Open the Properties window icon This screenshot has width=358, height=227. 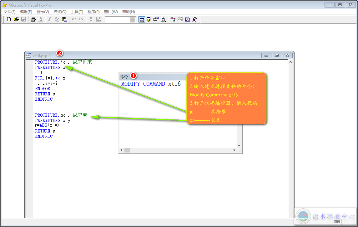click(156, 19)
